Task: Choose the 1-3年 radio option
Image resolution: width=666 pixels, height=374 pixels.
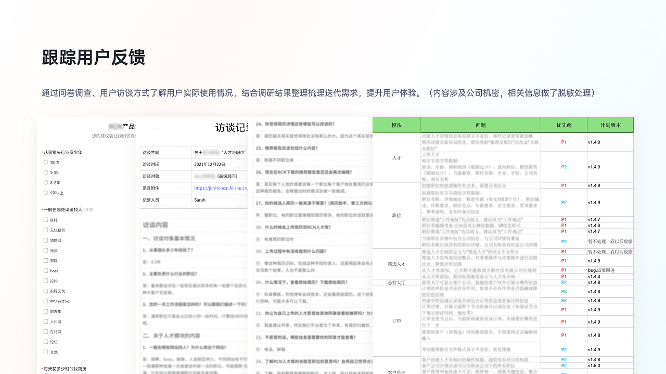Action: (x=46, y=172)
